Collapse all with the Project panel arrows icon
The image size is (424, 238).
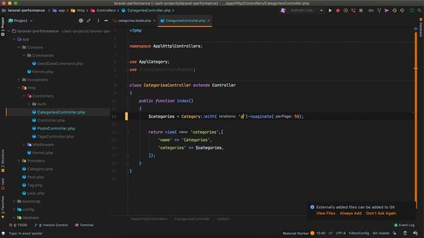pos(89,20)
